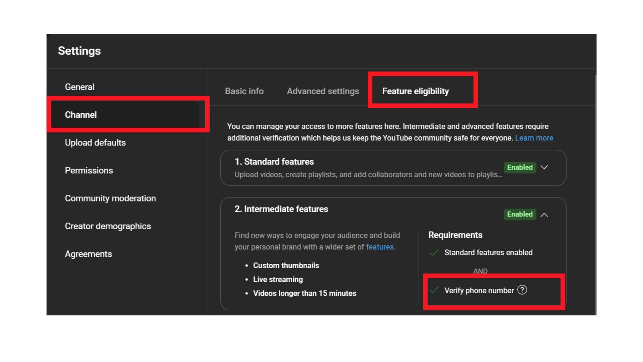Open the General settings section

(x=80, y=87)
